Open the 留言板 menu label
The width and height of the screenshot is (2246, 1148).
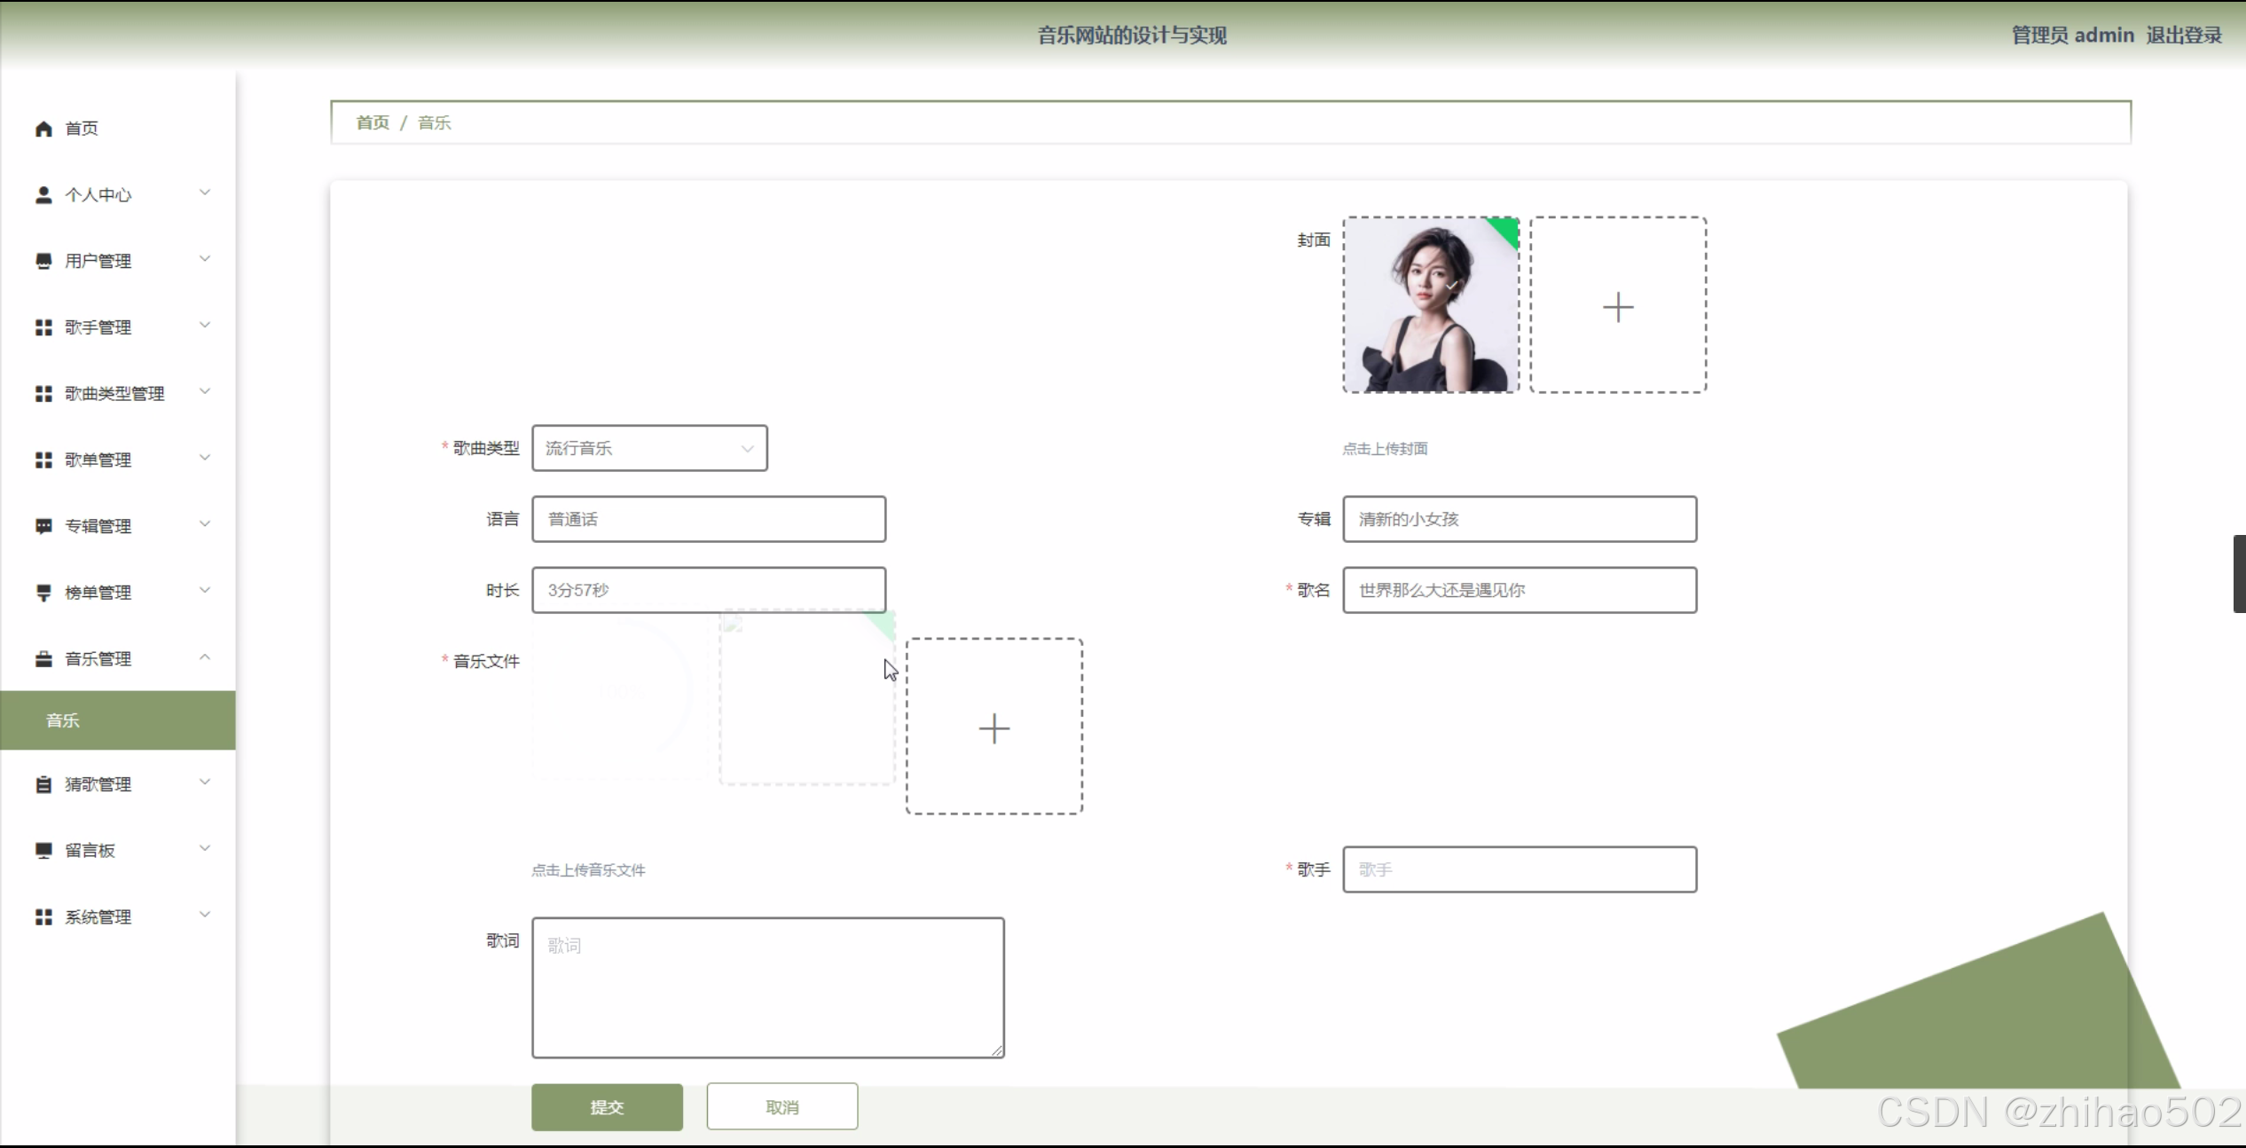click(x=90, y=851)
